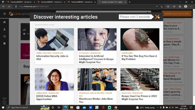Open Mail app from taskbar
Viewport: 195px width, 110px height.
click(x=84, y=107)
